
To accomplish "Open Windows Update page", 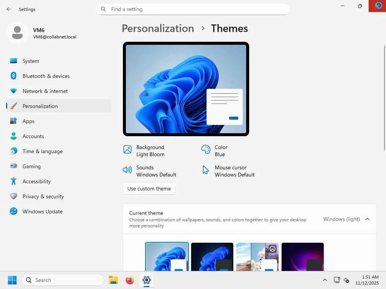I will tap(58, 211).
